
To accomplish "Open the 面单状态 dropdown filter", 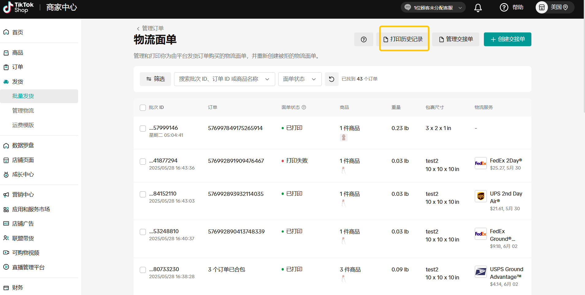I will click(x=299, y=79).
